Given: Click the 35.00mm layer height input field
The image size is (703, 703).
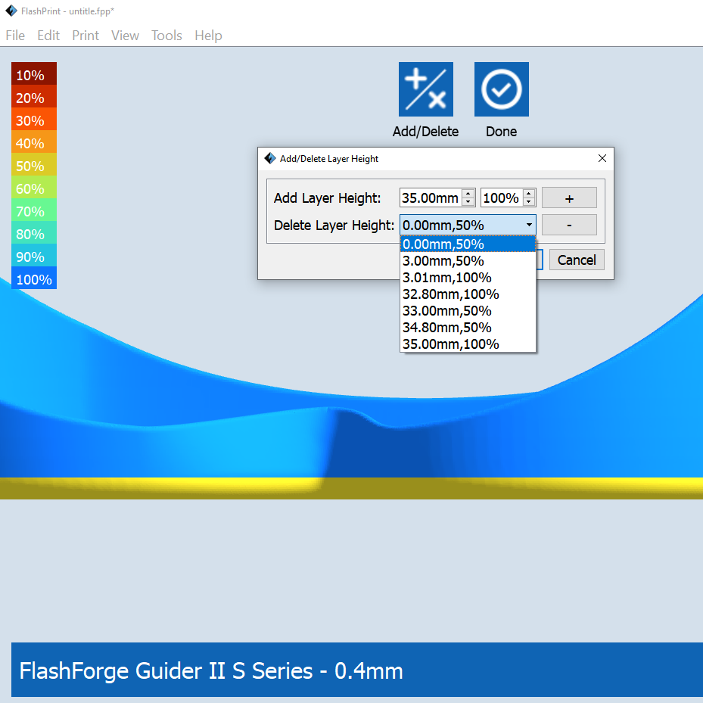Looking at the screenshot, I should point(431,198).
